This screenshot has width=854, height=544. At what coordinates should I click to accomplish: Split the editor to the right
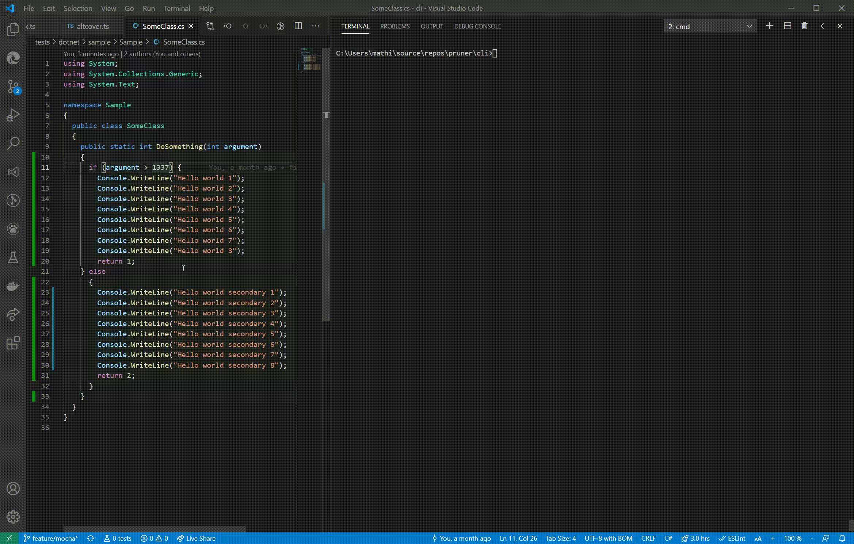pos(298,26)
